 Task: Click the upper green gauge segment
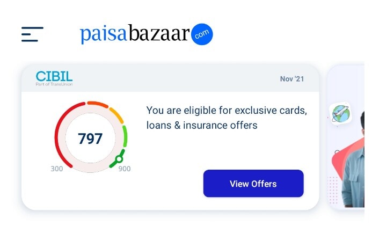125,136
